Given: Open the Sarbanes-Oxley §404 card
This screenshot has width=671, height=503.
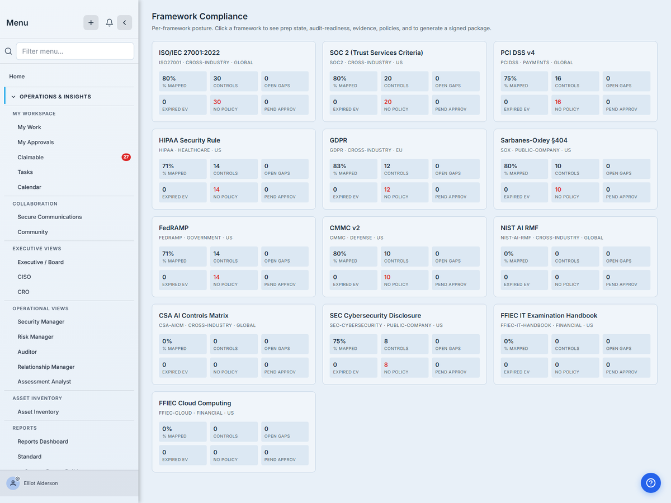Looking at the screenshot, I should coord(575,169).
